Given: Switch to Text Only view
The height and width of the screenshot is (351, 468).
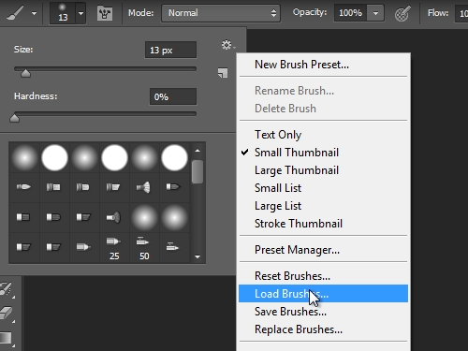Looking at the screenshot, I should pos(324,135).
